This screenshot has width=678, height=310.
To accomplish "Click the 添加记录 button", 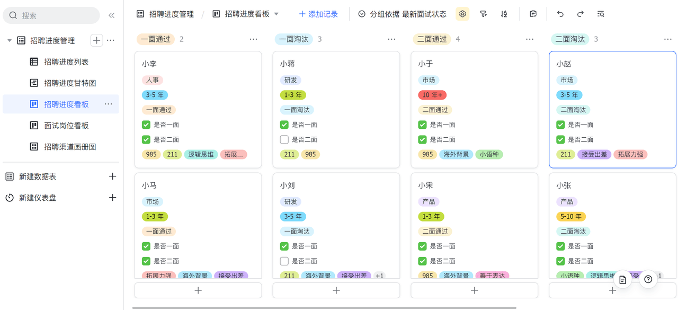I will (318, 14).
